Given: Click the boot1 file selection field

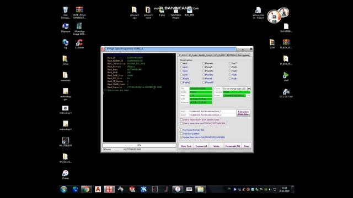Looking at the screenshot, I should (212, 111).
